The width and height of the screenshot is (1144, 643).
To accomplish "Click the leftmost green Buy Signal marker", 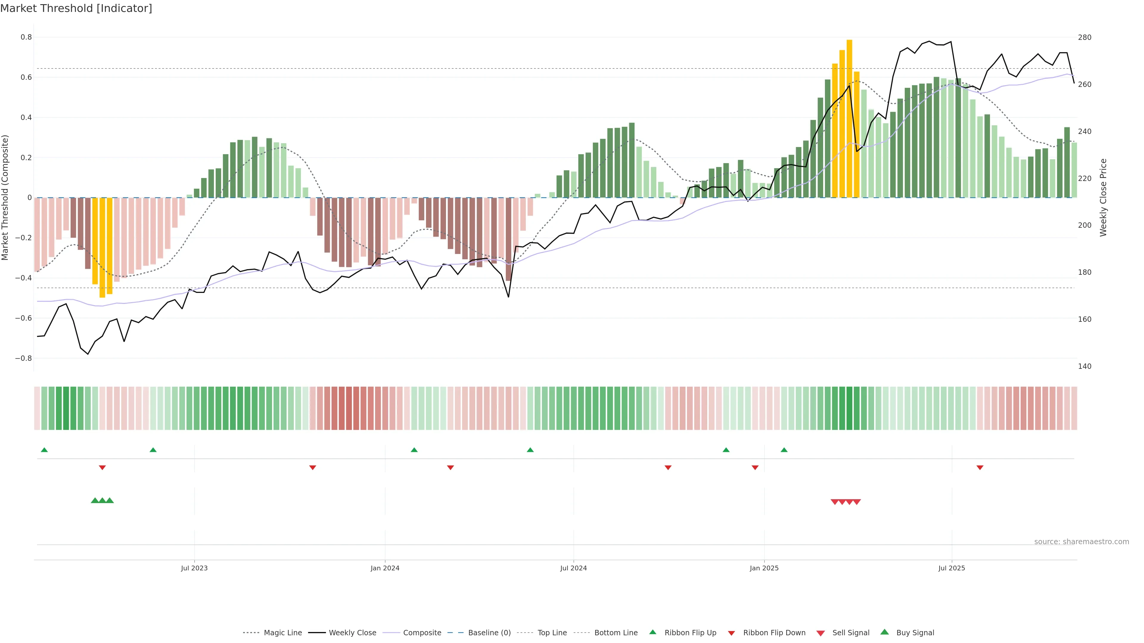I will 95,500.
